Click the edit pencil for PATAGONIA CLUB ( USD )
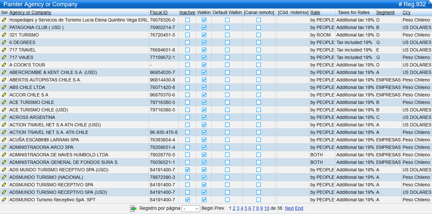Image resolution: width=432 pixels, height=214 pixels. 4,27
